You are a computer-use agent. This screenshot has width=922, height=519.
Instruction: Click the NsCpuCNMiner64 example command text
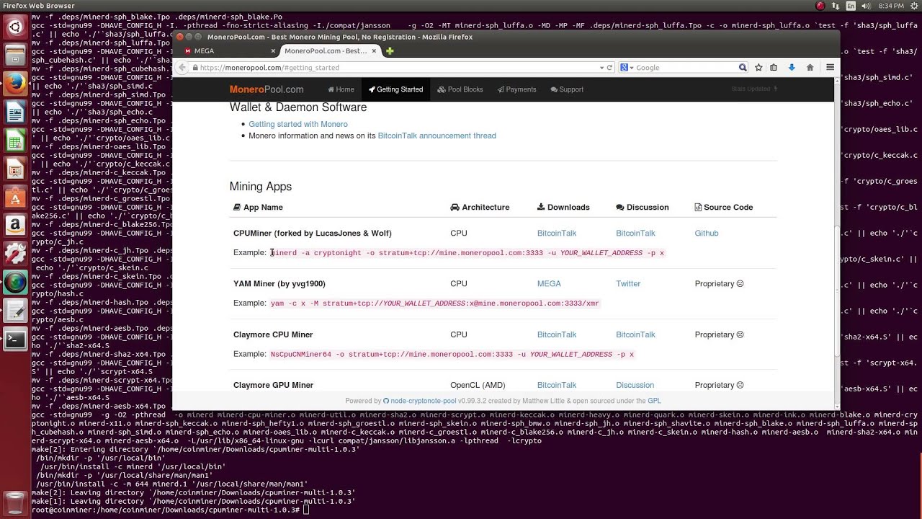452,354
